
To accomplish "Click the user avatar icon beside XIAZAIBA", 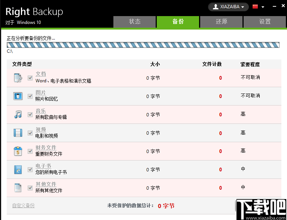I will click(216, 7).
